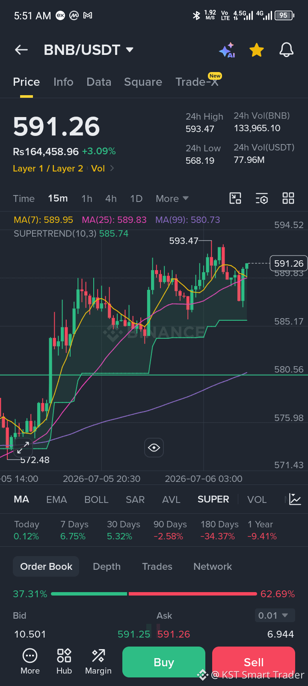This screenshot has width=308, height=686.
Task: Toggle the BOLL indicator
Action: pyautogui.click(x=96, y=499)
